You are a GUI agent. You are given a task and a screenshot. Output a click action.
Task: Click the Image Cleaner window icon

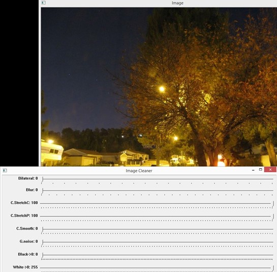[x=5, y=171]
